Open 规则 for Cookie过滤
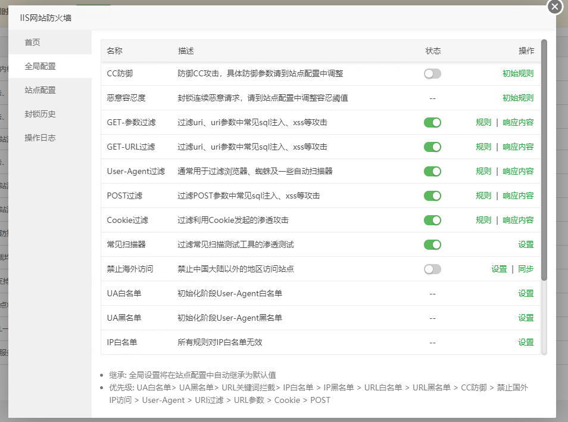Viewport: 568px width, 422px height. pos(483,220)
